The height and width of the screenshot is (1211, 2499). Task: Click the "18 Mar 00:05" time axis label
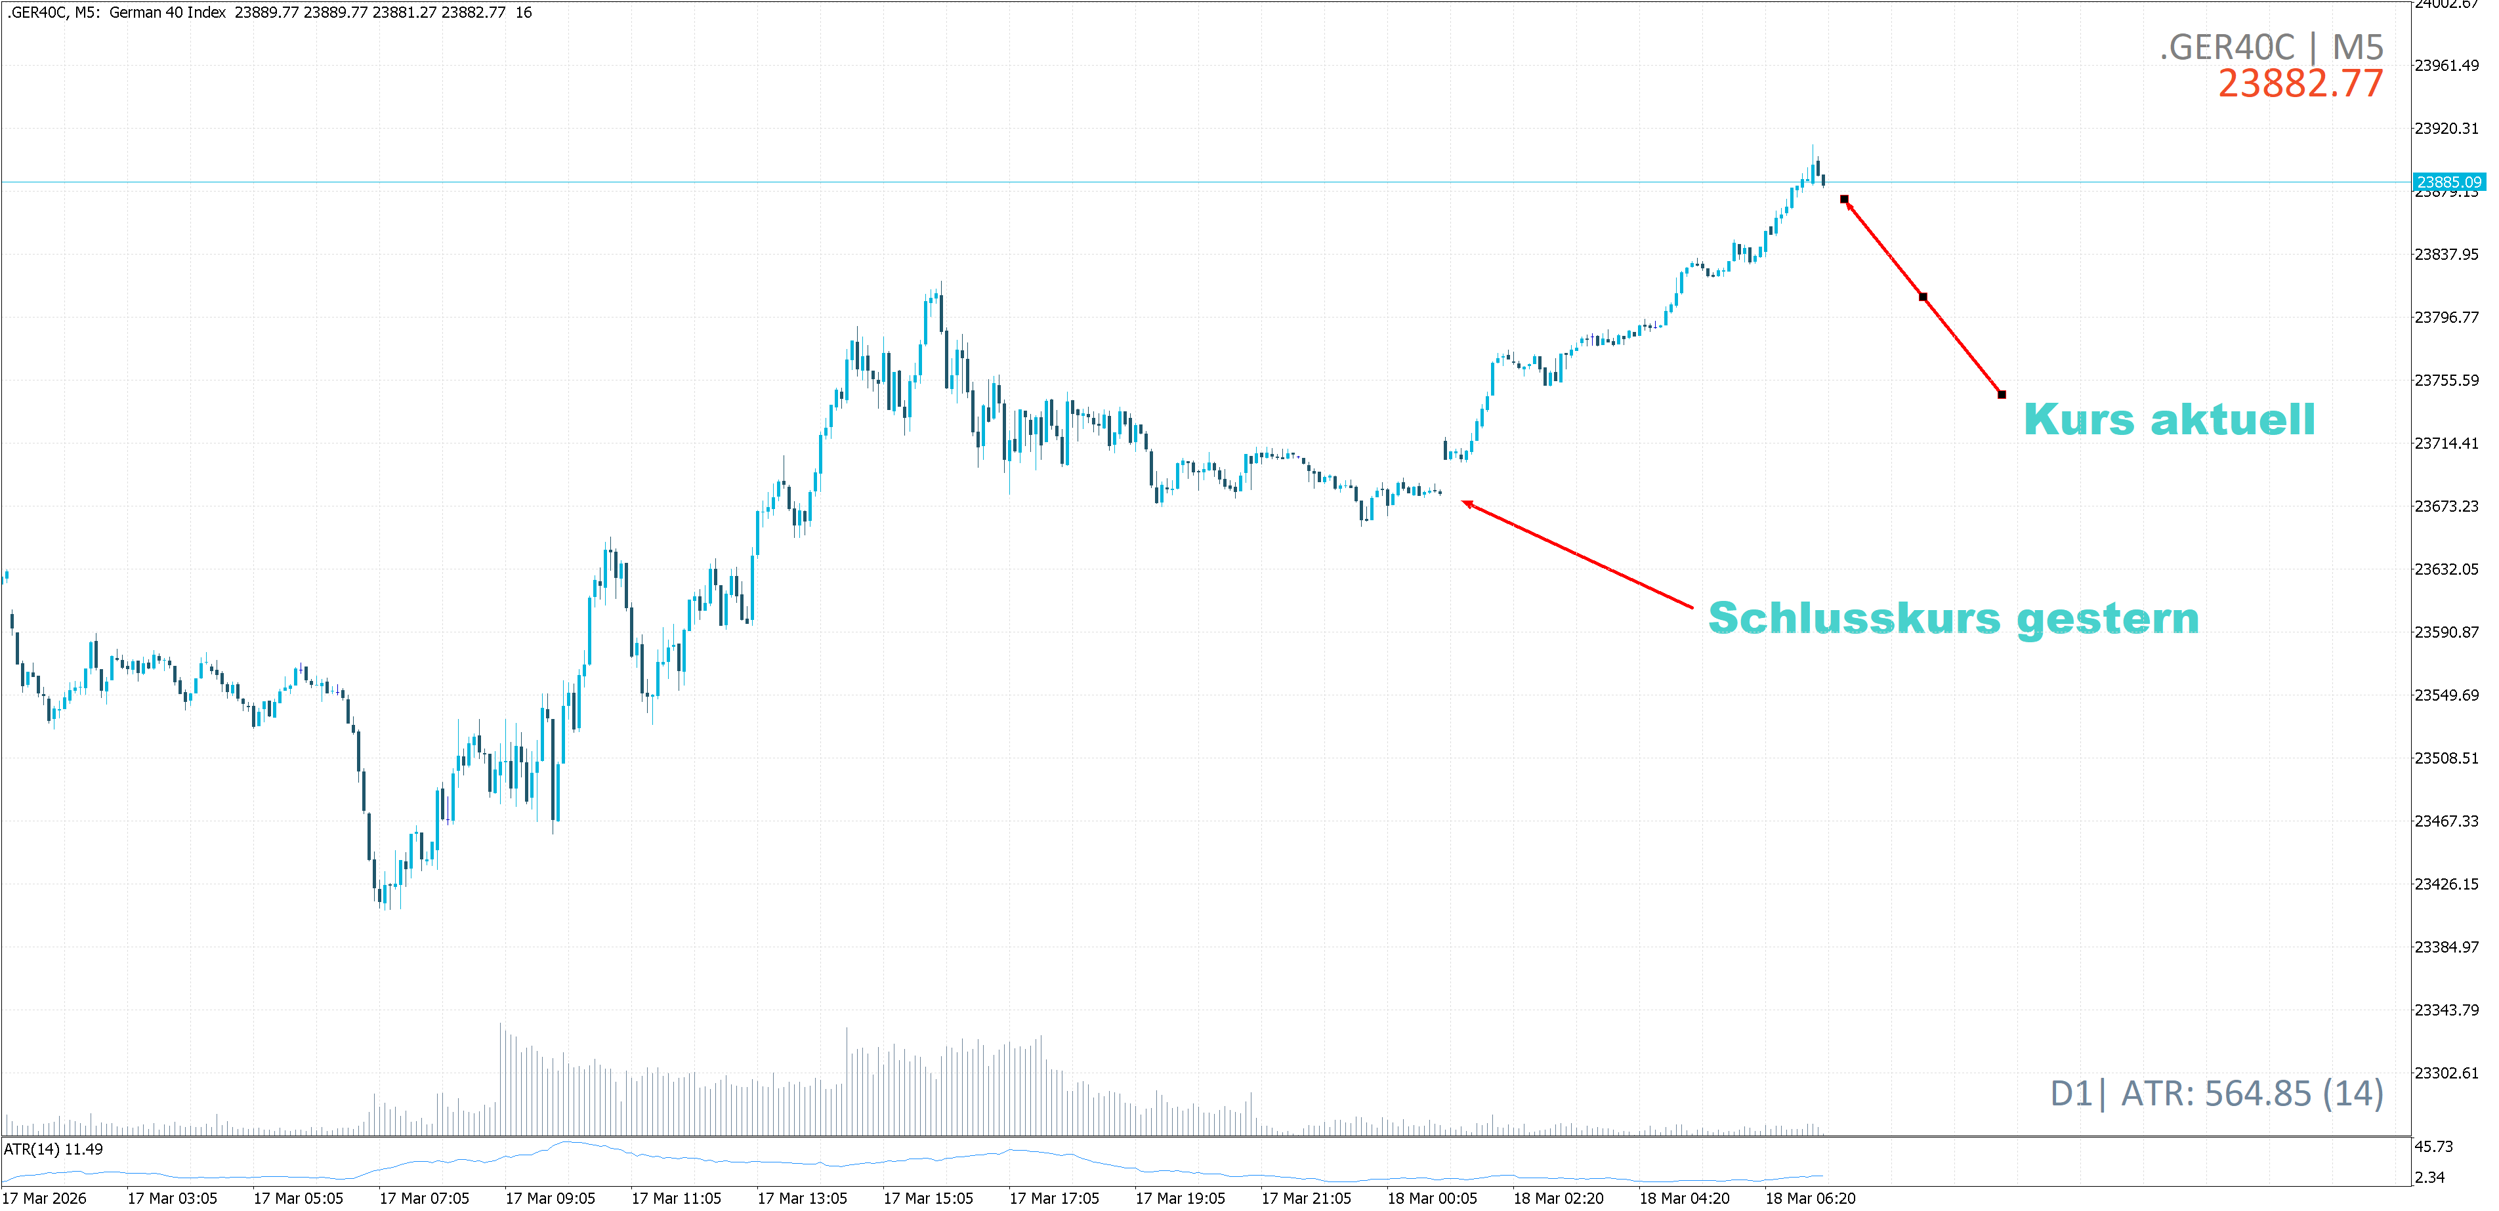[1432, 1199]
